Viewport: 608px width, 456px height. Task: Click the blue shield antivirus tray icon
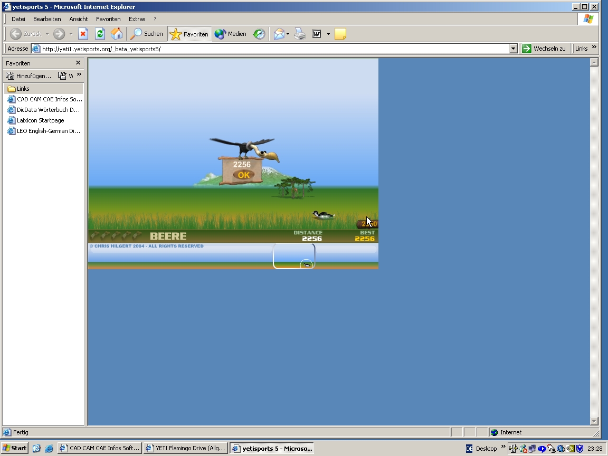pyautogui.click(x=579, y=449)
